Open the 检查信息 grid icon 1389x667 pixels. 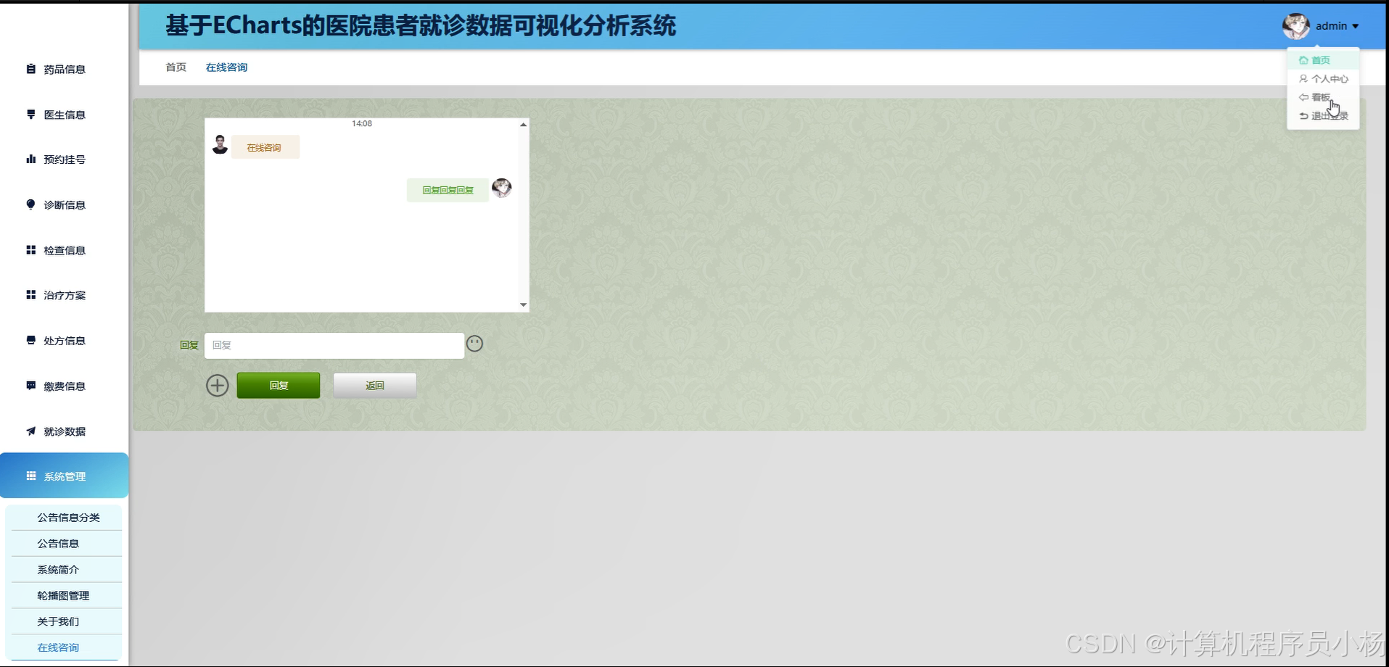point(30,250)
